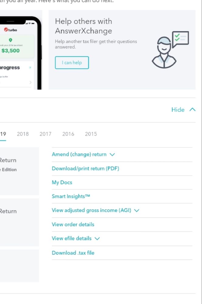Click View order details link
Screen dimensions: 202x304
[x=73, y=225]
